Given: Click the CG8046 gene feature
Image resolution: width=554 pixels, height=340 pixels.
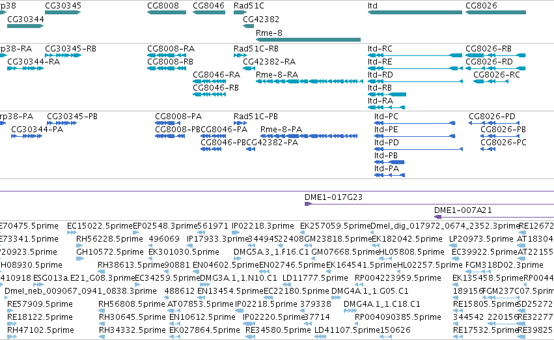Looking at the screenshot, I should (x=209, y=13).
